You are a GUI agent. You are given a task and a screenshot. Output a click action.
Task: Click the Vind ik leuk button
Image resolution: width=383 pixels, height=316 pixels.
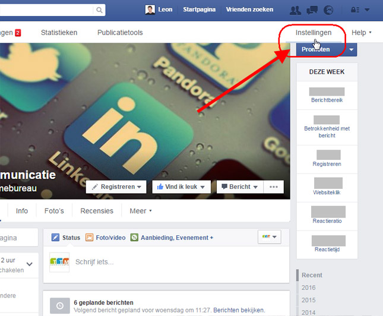181,187
